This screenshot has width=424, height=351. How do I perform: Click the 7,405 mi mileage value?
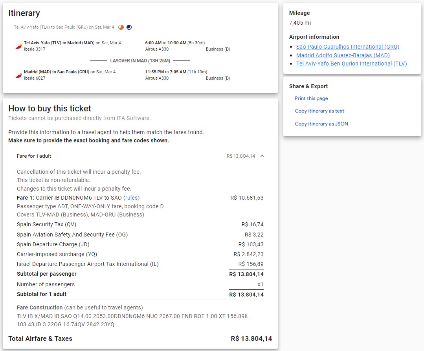coord(300,23)
